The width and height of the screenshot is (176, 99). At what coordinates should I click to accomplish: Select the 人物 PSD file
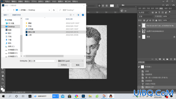click(30, 35)
